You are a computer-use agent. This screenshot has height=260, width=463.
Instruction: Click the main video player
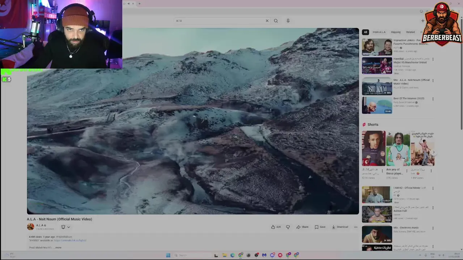193,121
